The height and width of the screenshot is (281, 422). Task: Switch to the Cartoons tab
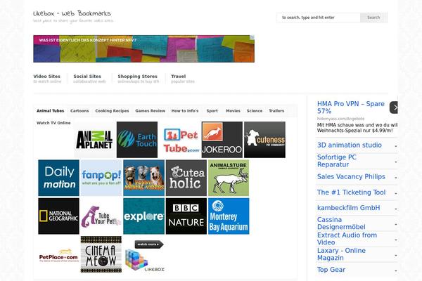pyautogui.click(x=79, y=111)
